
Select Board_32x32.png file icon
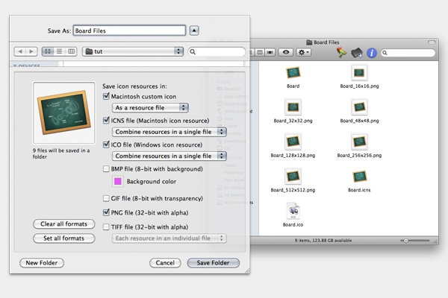pos(293,107)
